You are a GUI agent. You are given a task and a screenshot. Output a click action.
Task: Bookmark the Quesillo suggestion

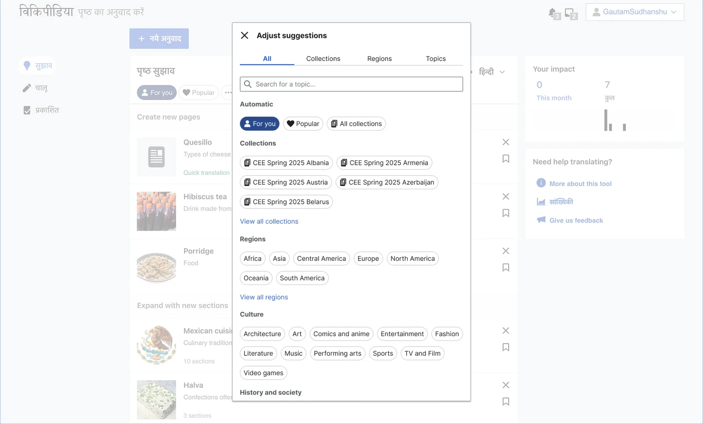(x=506, y=159)
